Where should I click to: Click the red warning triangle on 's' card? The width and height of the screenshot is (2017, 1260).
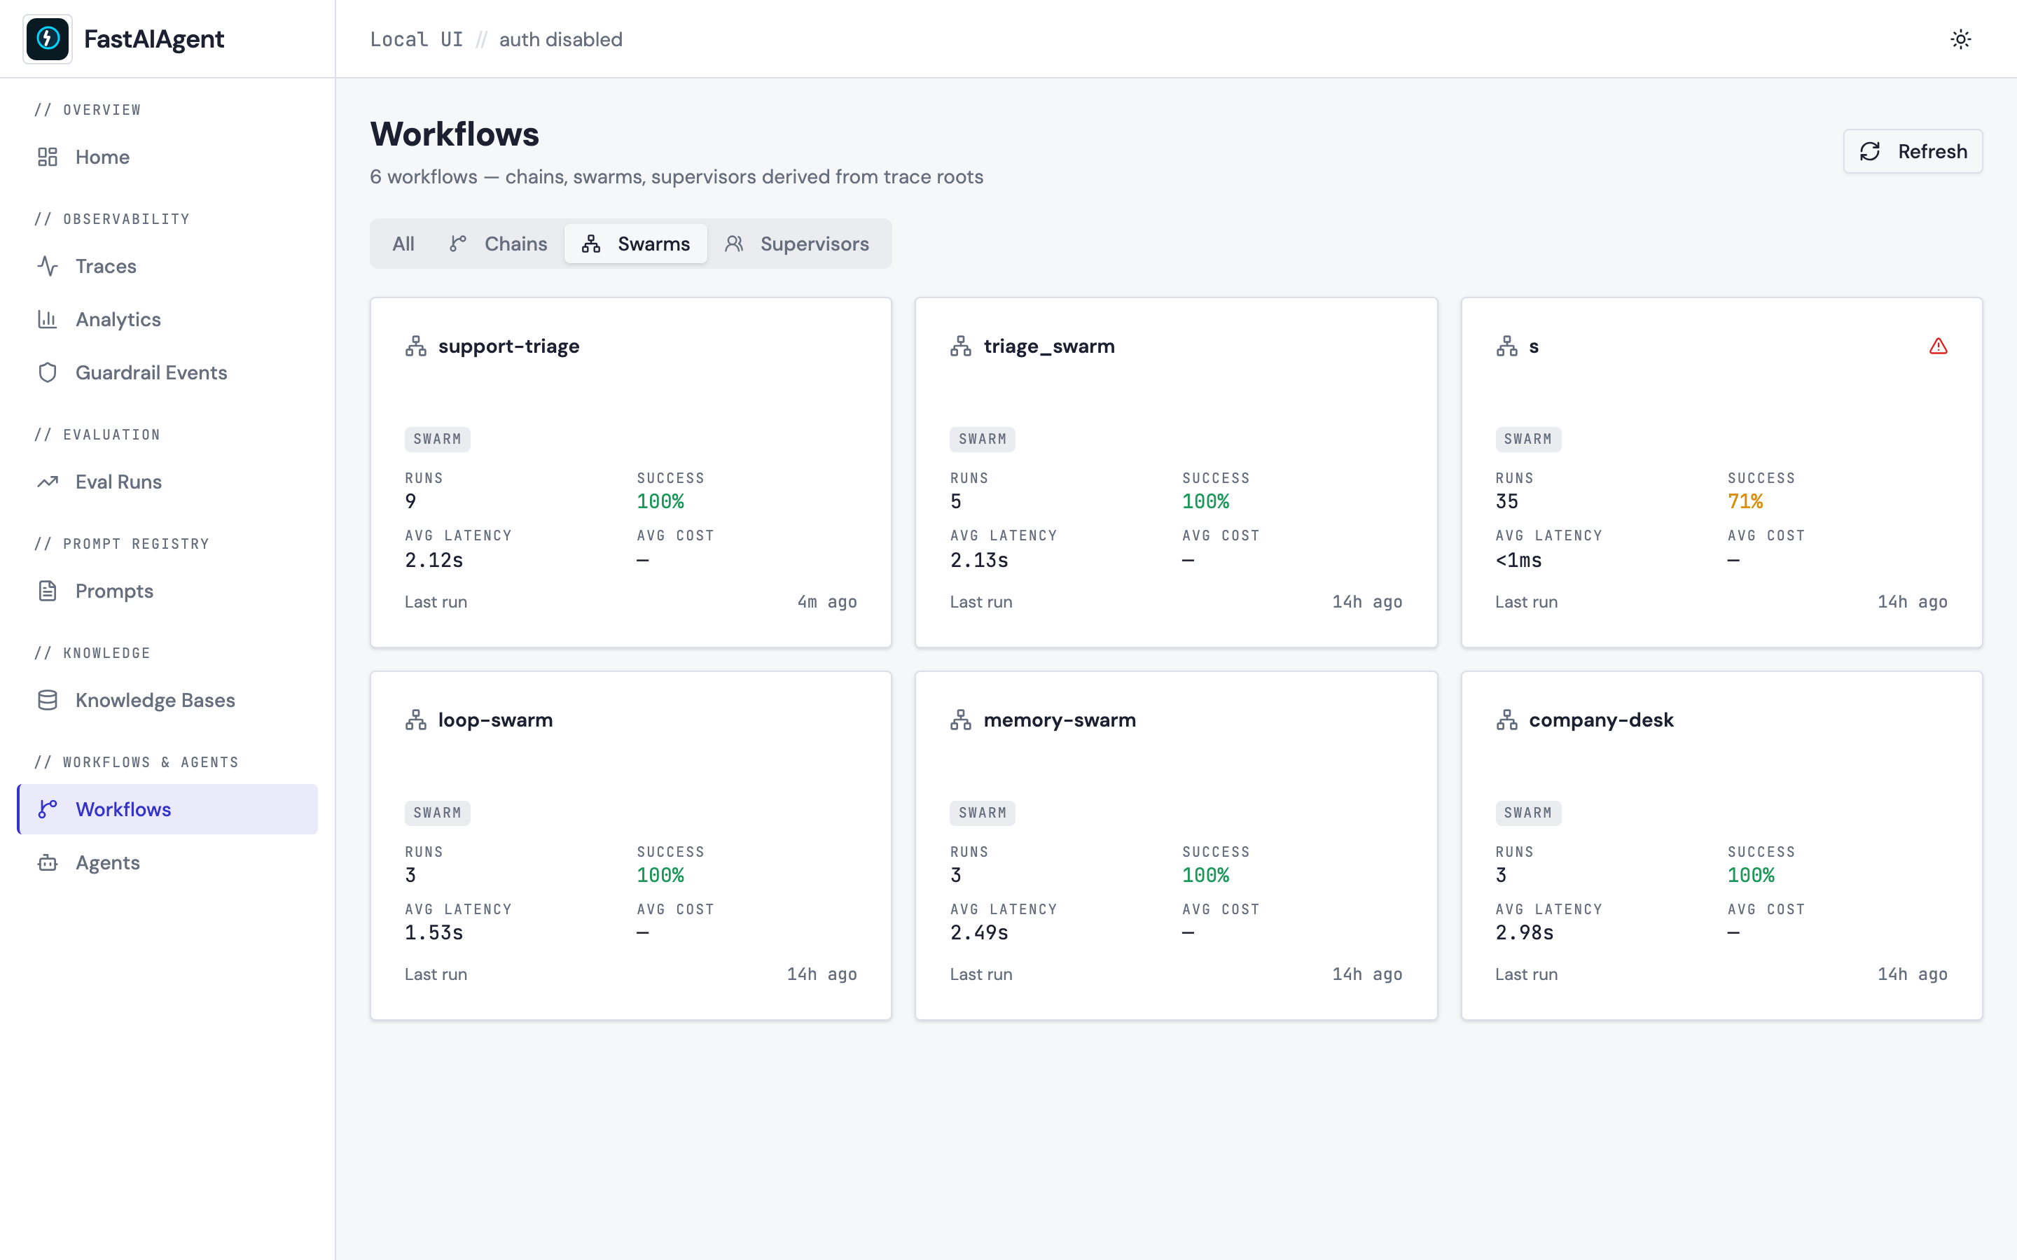[1939, 346]
